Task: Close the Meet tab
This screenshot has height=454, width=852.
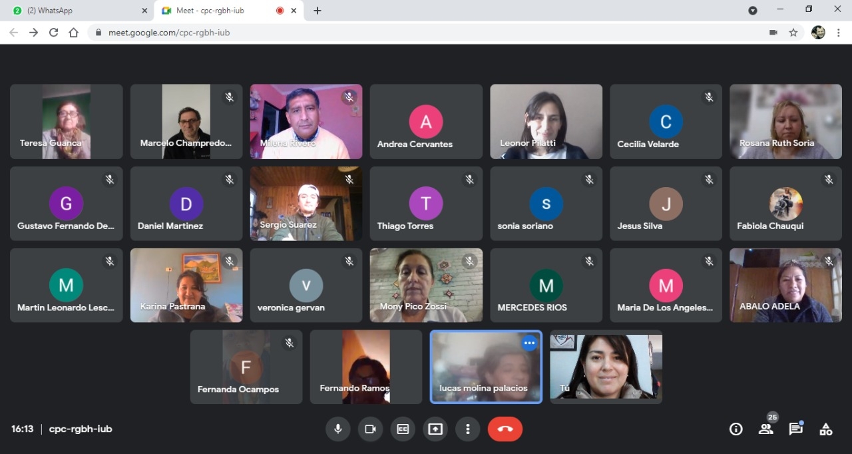Action: (x=294, y=11)
